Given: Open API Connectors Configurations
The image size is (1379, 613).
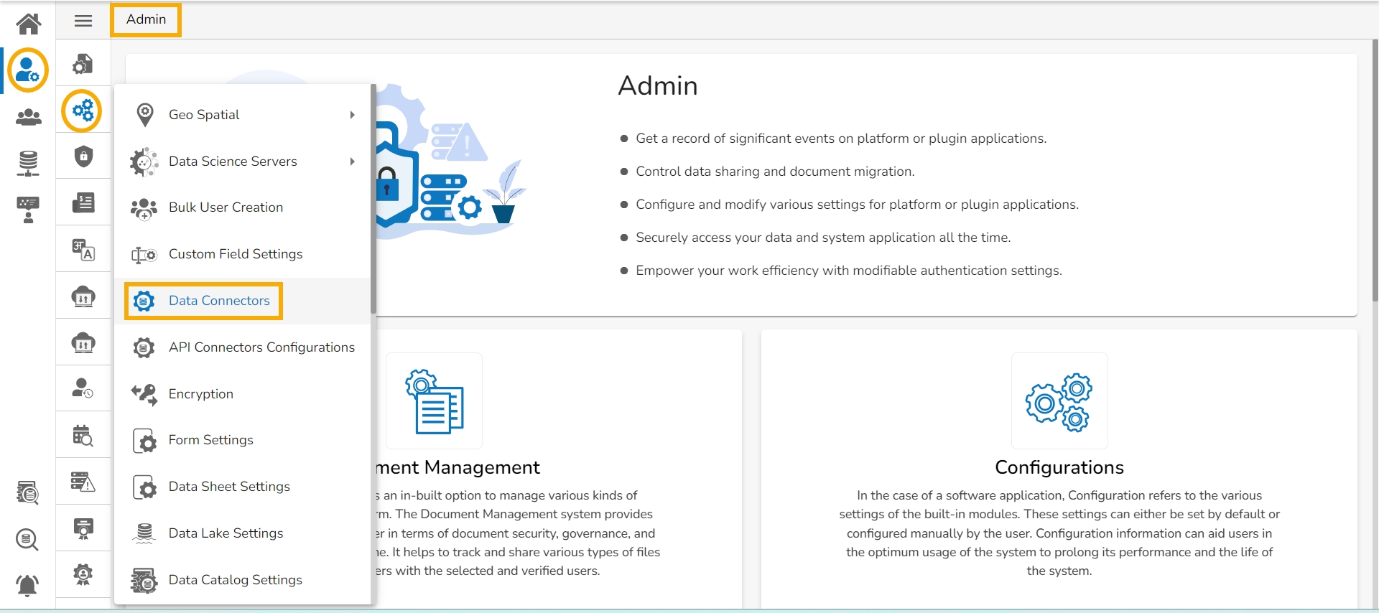Looking at the screenshot, I should pyautogui.click(x=243, y=347).
